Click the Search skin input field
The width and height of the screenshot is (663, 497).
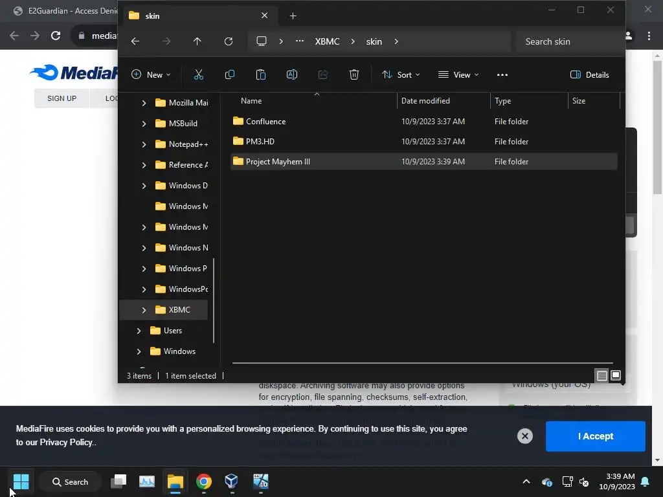click(570, 41)
